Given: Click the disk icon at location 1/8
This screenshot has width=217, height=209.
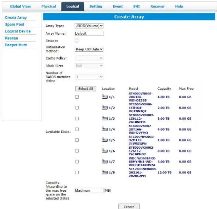Looking at the screenshot, I should pos(105,172).
